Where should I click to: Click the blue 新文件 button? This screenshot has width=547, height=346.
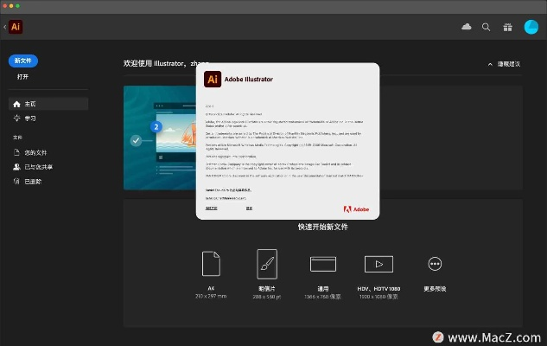coord(23,61)
